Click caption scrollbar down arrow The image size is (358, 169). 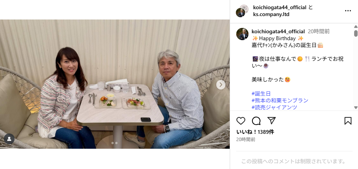(x=355, y=107)
